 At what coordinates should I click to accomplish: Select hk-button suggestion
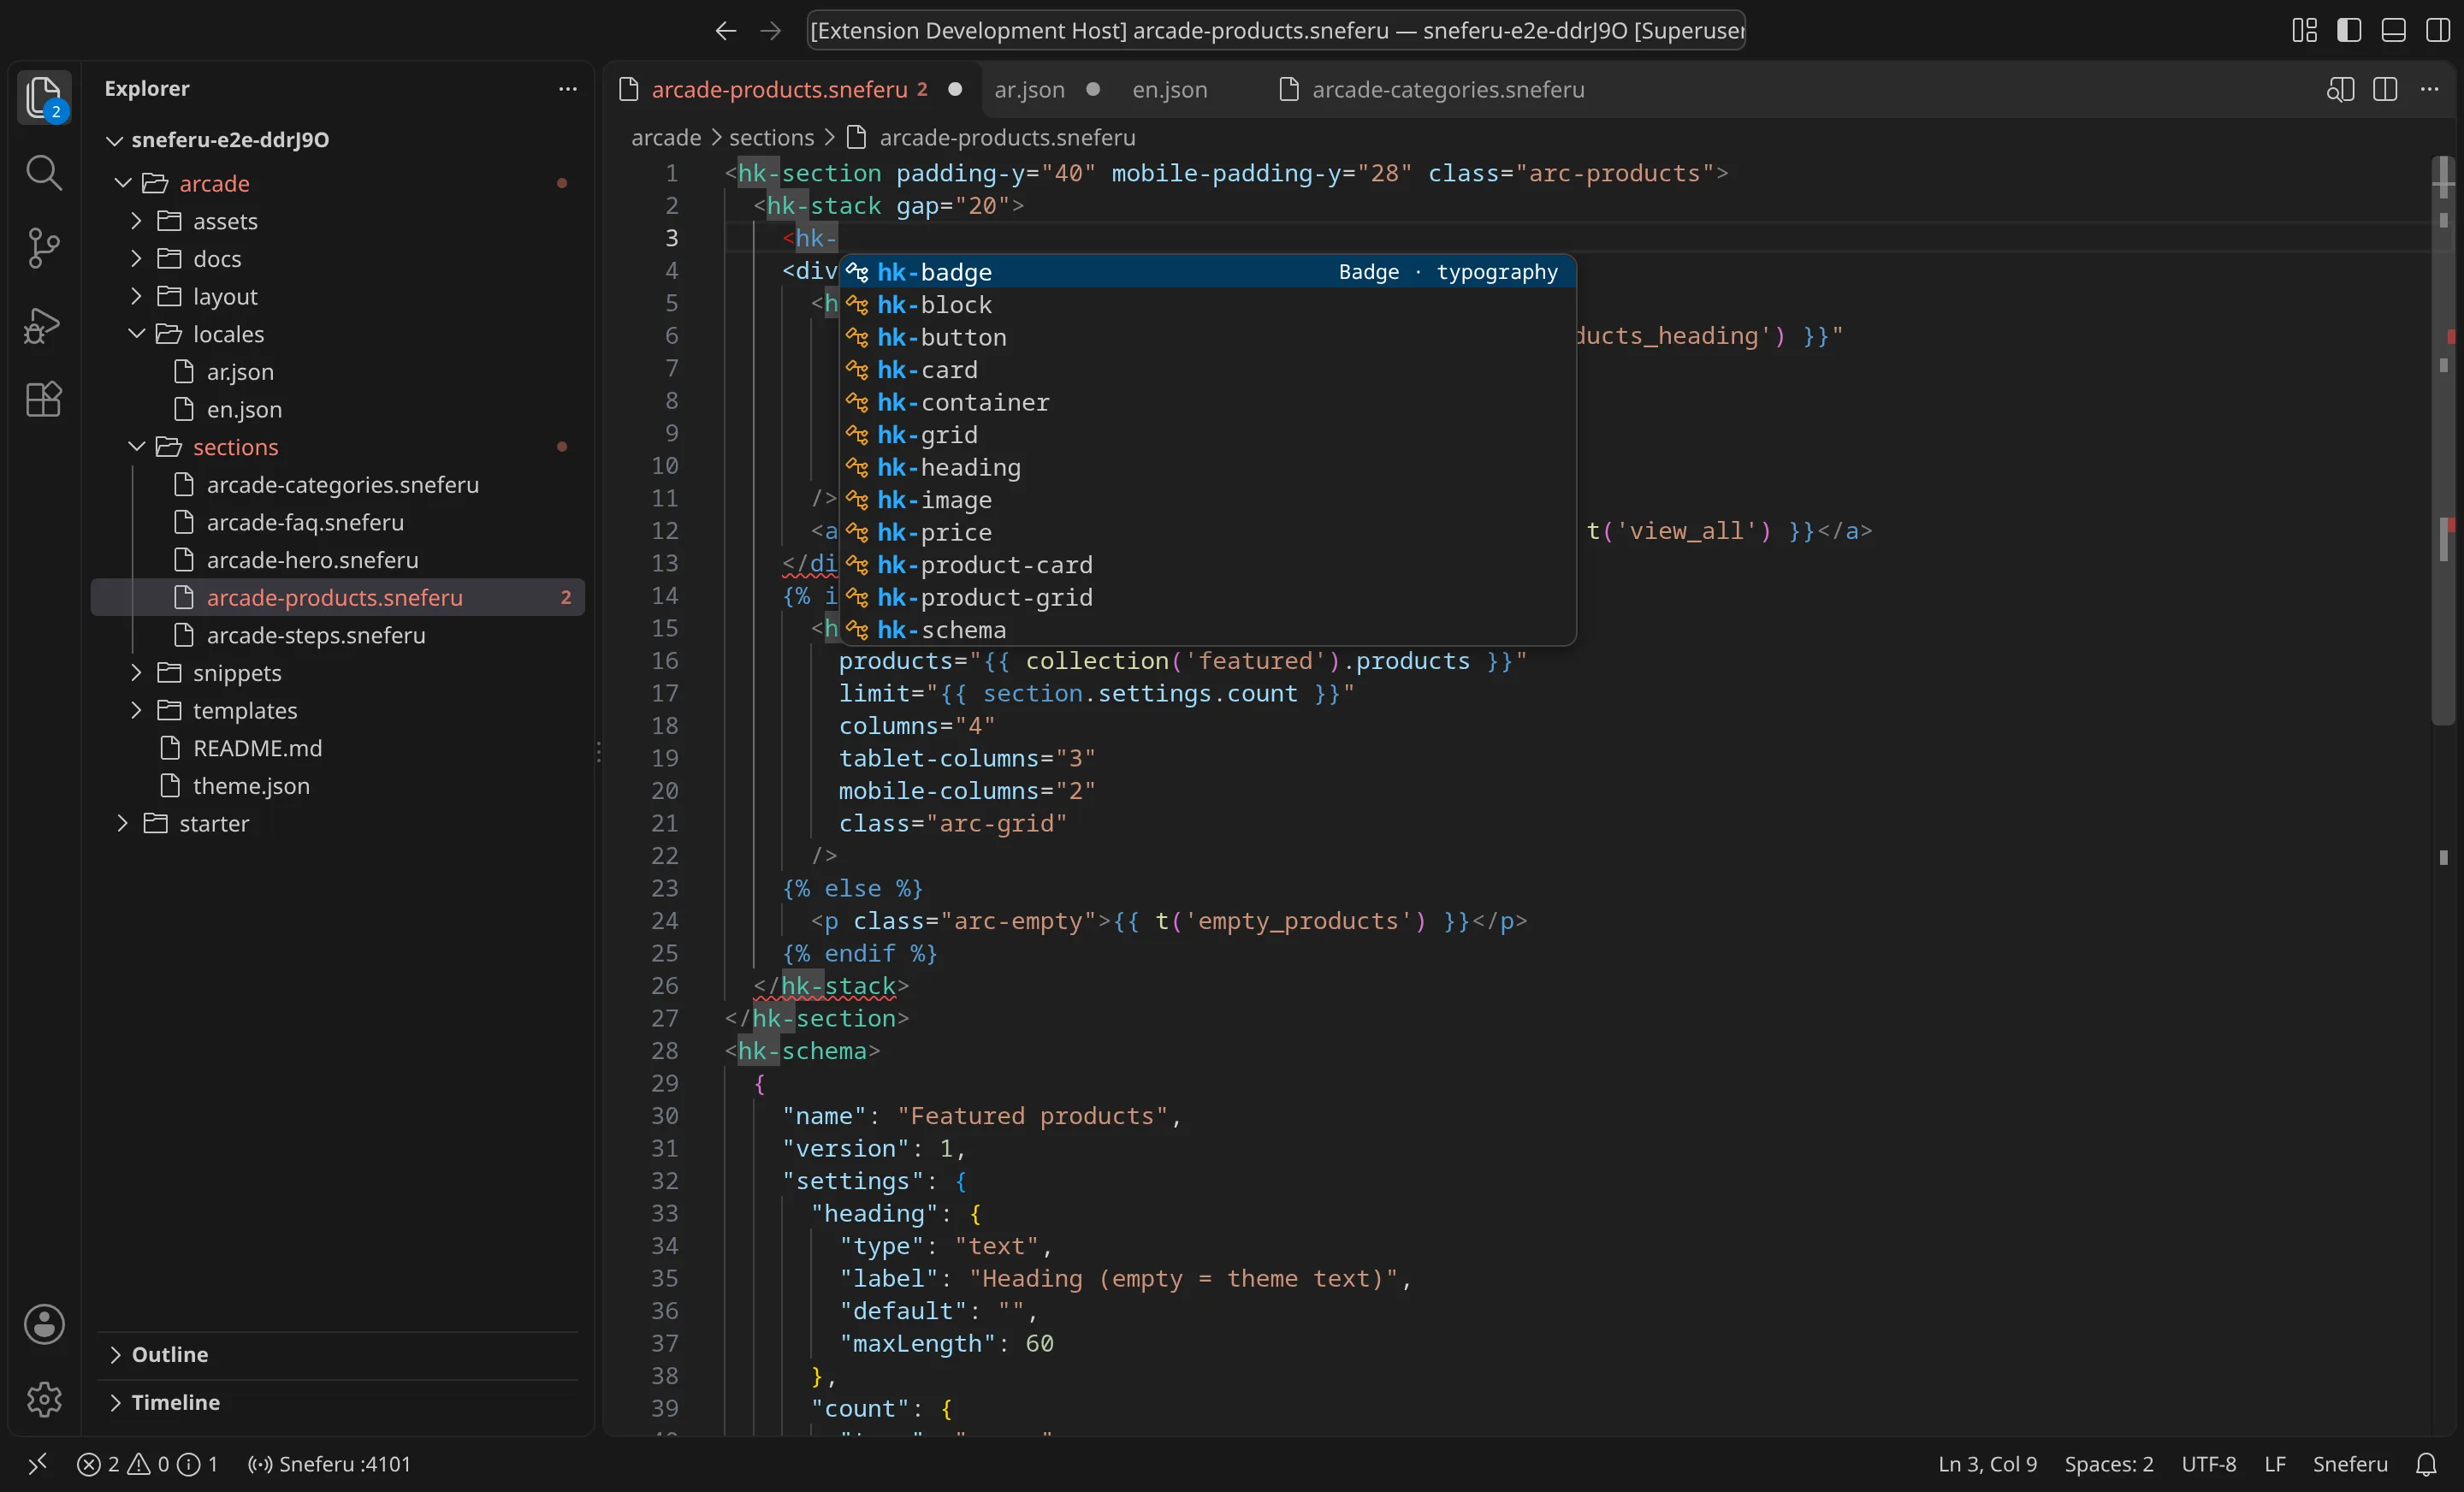point(1207,337)
